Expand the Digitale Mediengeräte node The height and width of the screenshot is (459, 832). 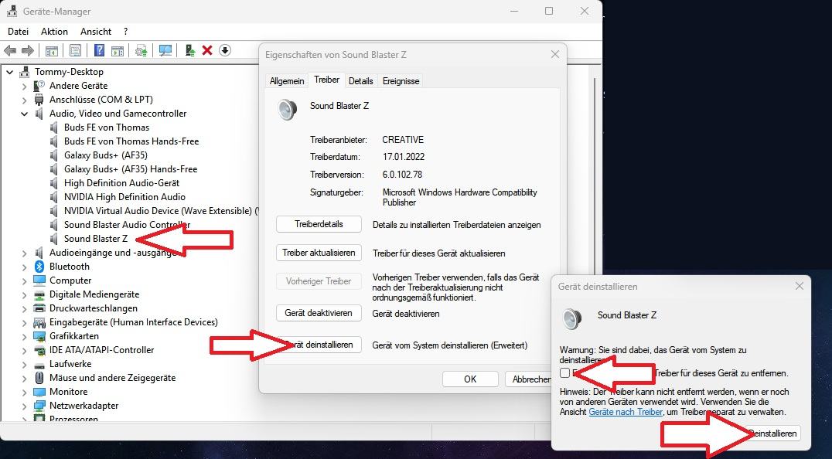coord(25,294)
